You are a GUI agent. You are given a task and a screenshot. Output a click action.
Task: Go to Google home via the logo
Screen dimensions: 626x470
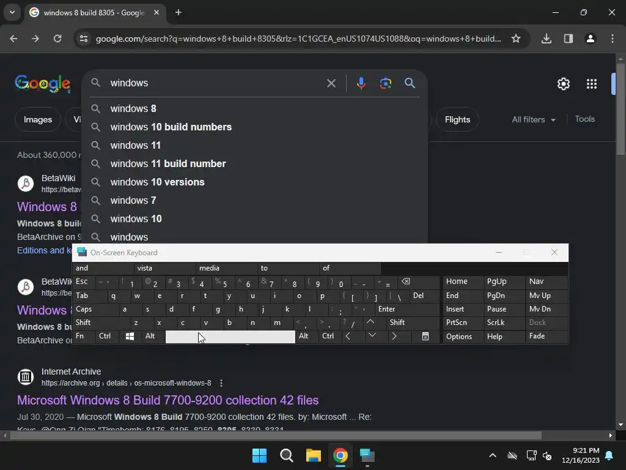pos(43,83)
